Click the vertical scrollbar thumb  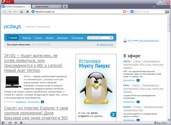pyautogui.click(x=169, y=25)
